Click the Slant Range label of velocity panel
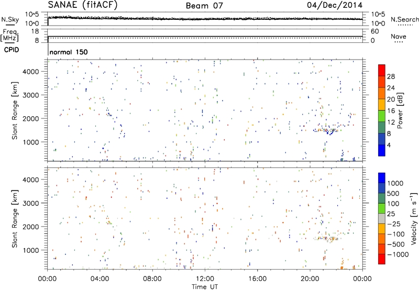The image size is (419, 290). tap(15, 219)
